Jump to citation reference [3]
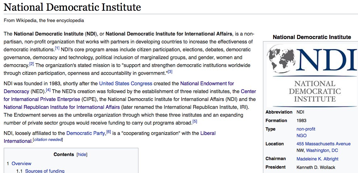This screenshot has height=173, width=358. (x=170, y=72)
